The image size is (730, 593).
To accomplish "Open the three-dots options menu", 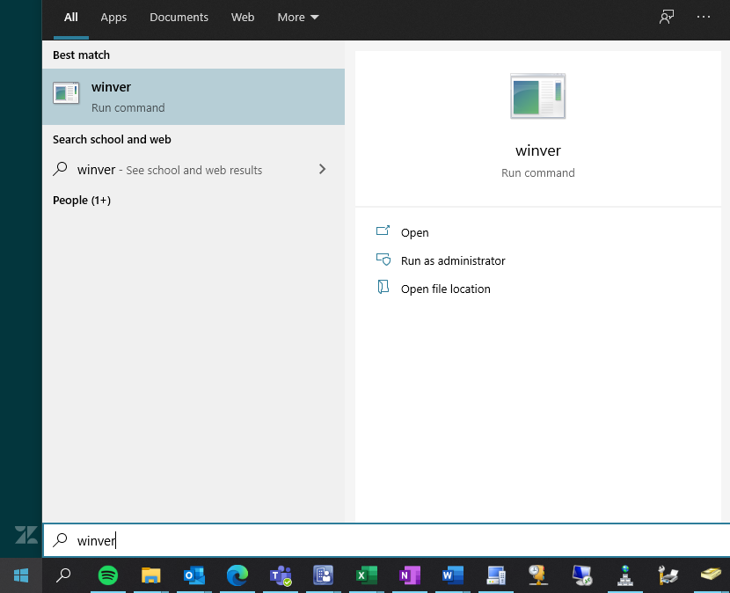I will [x=703, y=18].
